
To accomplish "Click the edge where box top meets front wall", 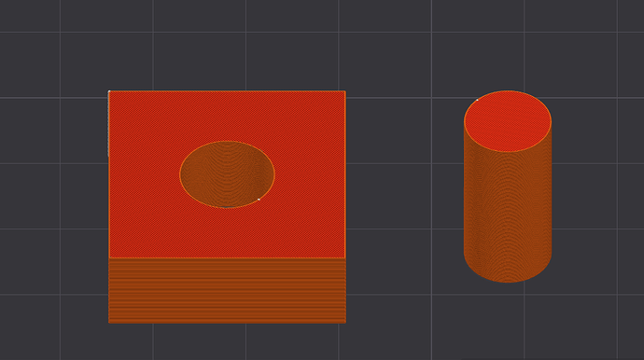I will pos(227,257).
